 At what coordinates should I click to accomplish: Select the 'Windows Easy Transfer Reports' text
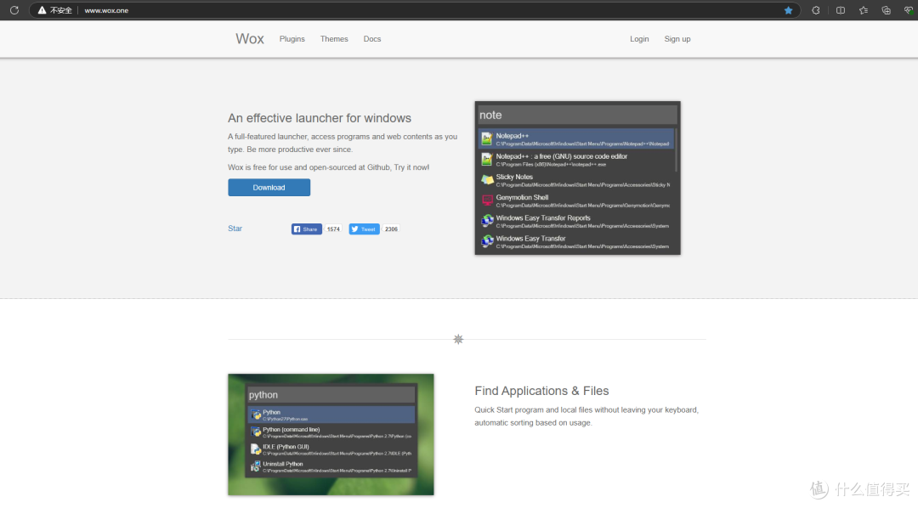click(x=542, y=217)
